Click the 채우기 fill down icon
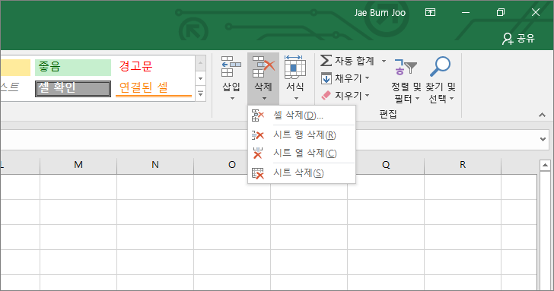The width and height of the screenshot is (554, 291). click(326, 78)
